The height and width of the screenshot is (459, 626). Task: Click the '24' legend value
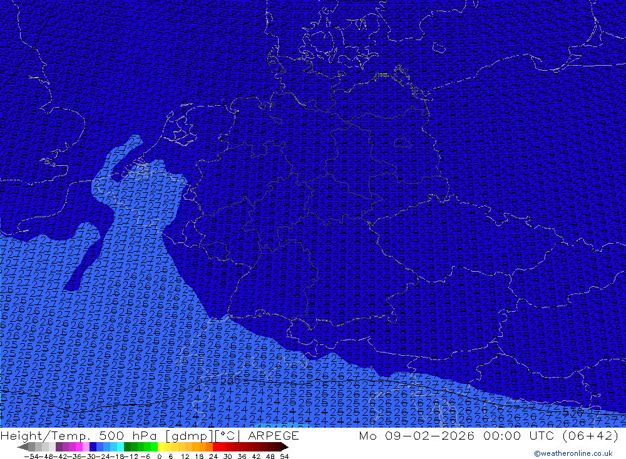click(x=213, y=456)
